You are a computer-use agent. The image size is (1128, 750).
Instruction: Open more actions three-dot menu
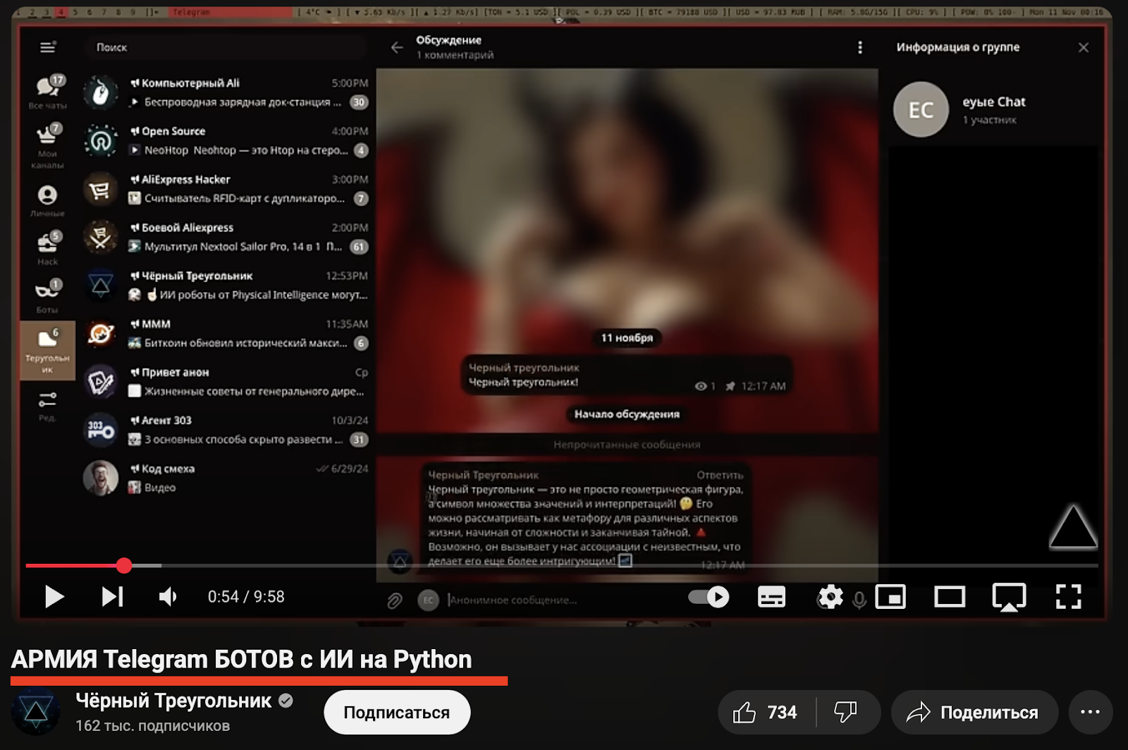point(1090,713)
